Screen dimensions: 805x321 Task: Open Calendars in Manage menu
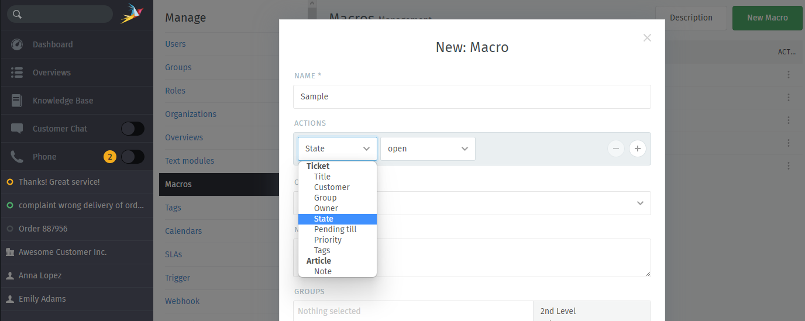coord(183,231)
